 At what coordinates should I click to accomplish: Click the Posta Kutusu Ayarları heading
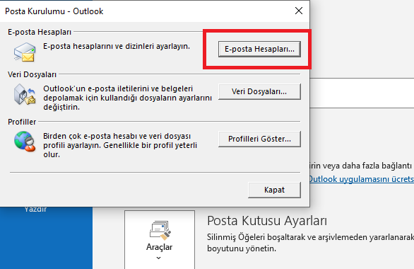pyautogui.click(x=267, y=221)
